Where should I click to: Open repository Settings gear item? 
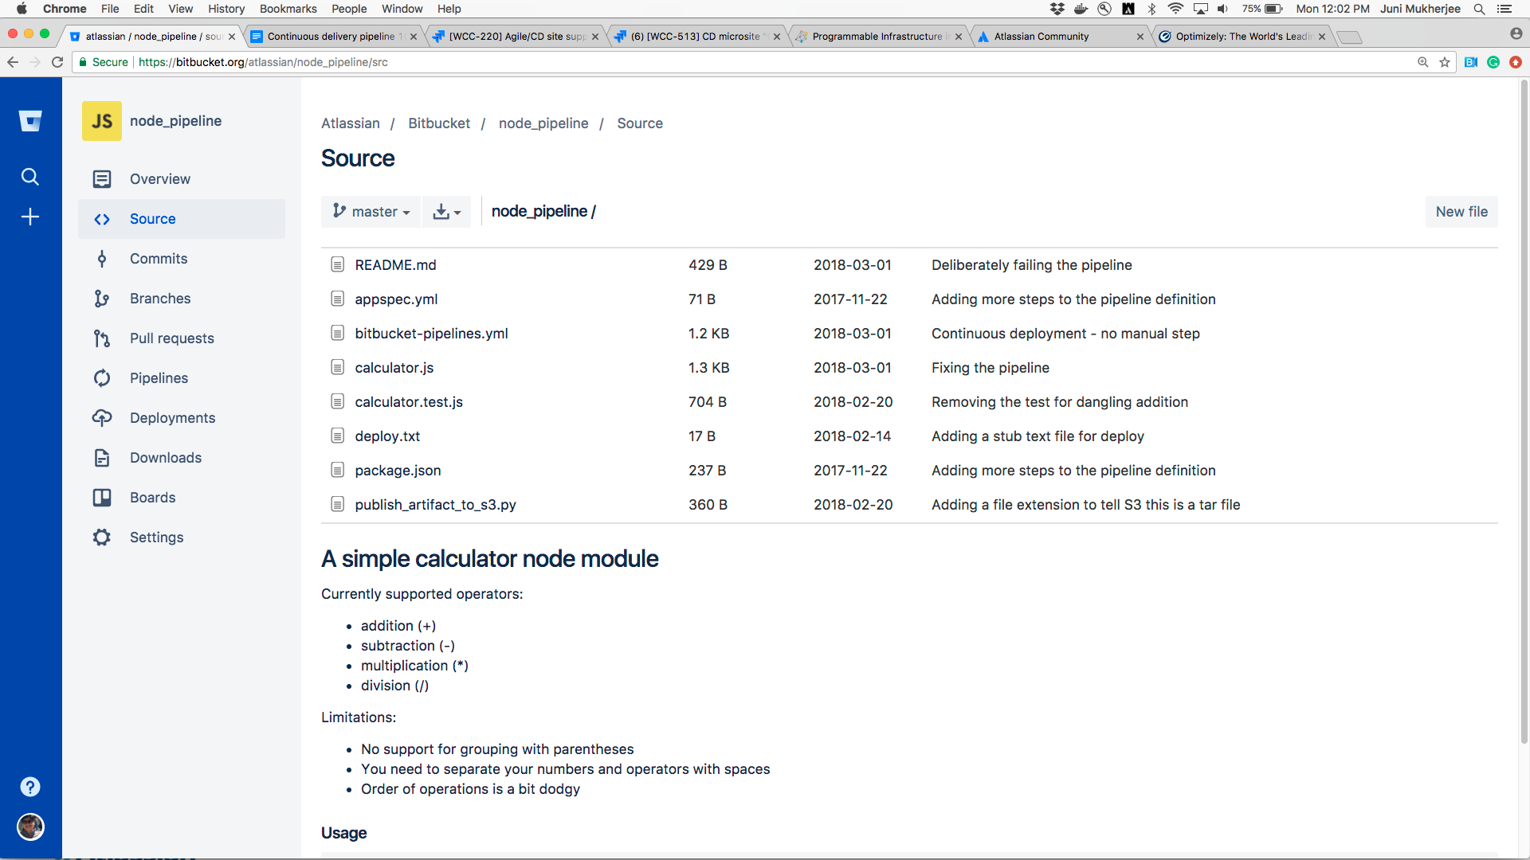(x=156, y=537)
